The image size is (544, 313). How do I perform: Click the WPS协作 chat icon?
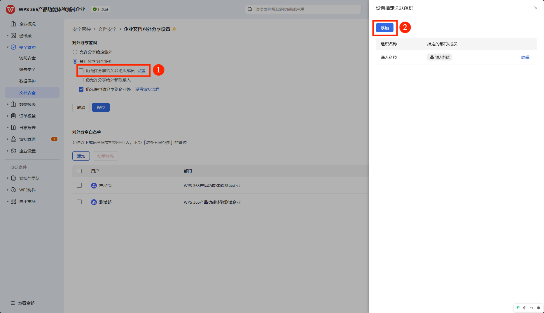13,190
